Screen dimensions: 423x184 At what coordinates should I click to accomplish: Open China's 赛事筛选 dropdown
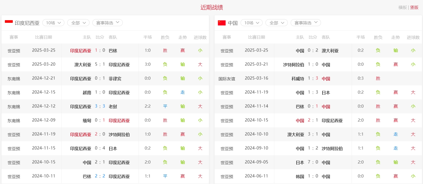tap(306, 23)
